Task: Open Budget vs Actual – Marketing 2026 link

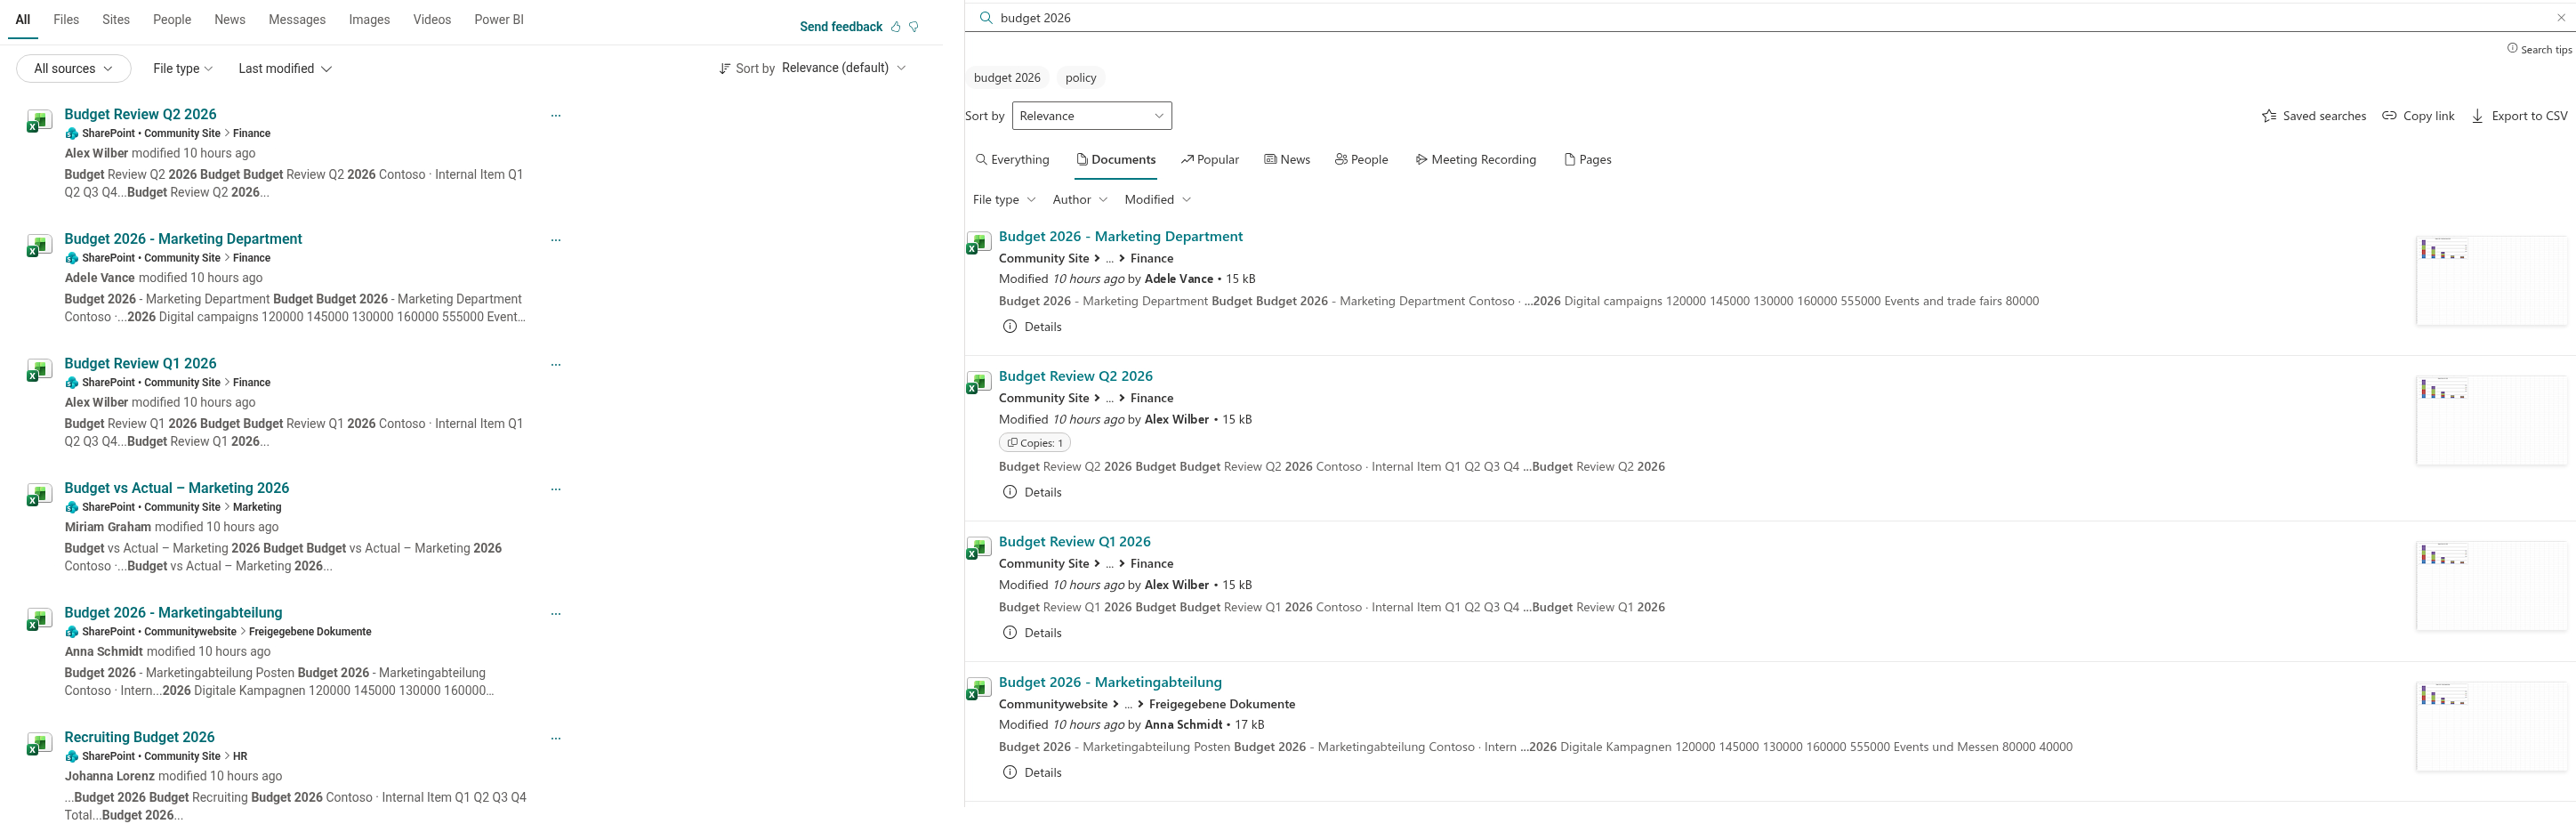Action: click(x=177, y=488)
